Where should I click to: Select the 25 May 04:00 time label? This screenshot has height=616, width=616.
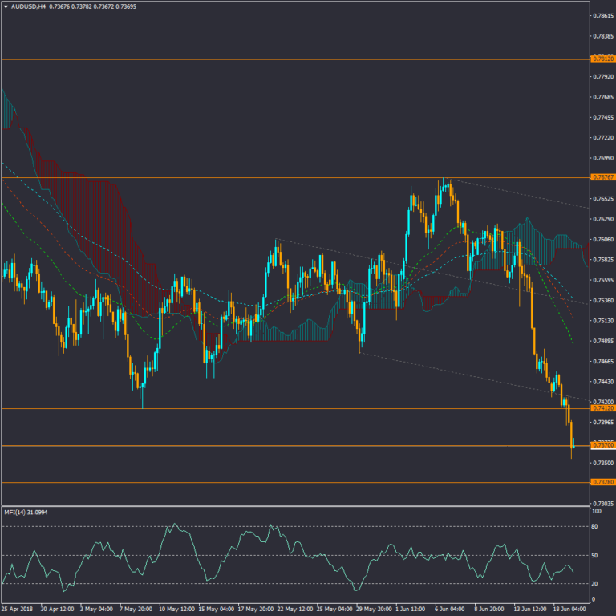[334, 610]
